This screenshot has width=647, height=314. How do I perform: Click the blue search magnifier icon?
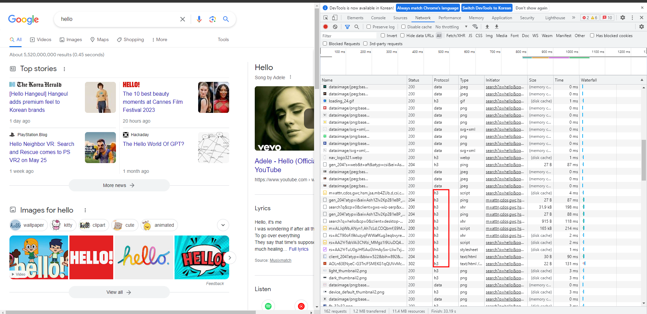point(226,19)
